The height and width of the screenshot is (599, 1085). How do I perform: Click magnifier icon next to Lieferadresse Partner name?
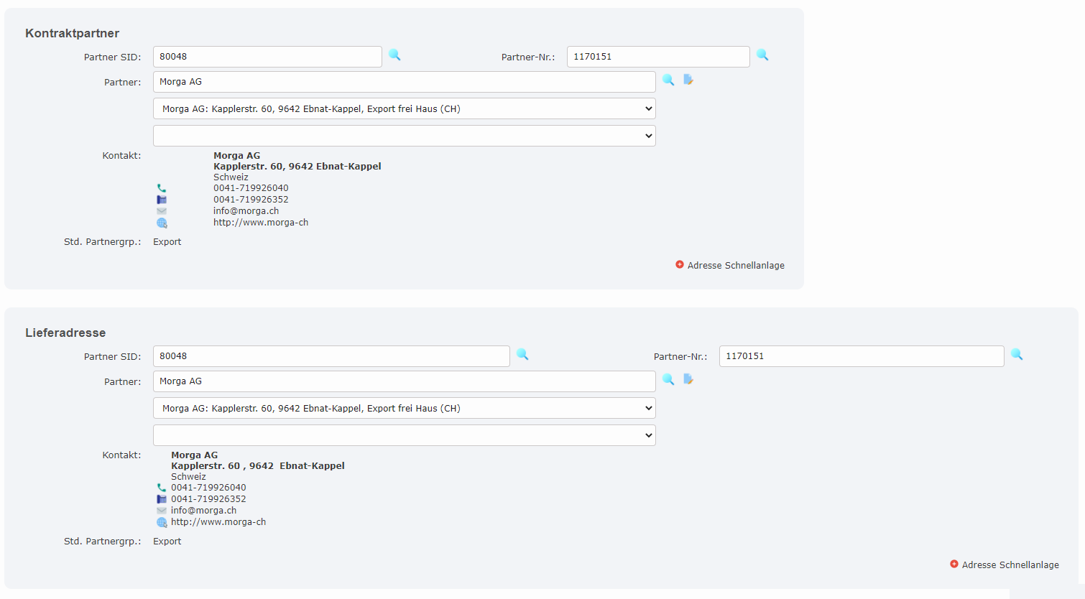[x=668, y=379]
